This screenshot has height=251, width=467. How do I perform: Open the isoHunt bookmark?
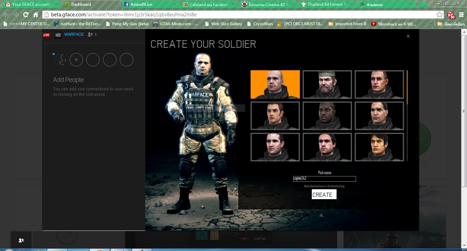point(78,24)
